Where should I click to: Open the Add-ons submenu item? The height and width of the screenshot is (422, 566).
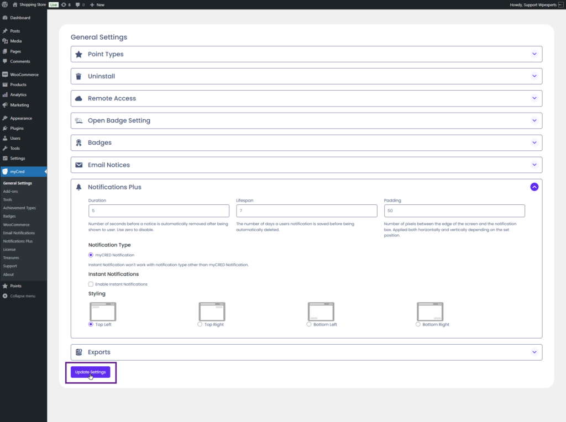11,191
